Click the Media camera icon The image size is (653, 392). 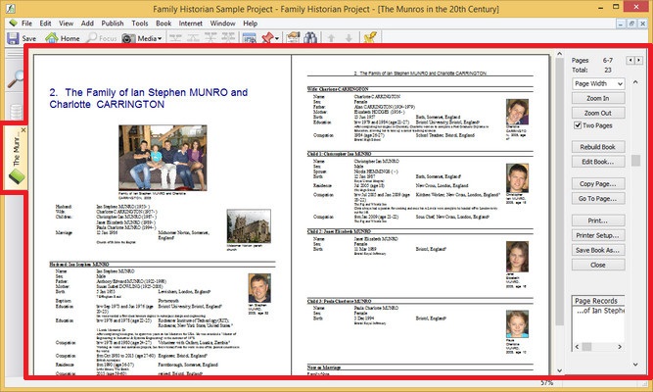128,38
